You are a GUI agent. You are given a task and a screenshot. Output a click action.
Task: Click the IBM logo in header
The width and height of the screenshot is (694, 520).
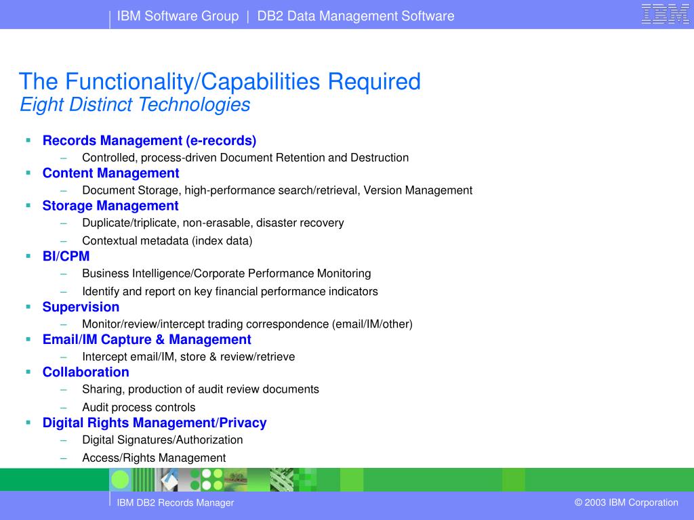tap(665, 14)
